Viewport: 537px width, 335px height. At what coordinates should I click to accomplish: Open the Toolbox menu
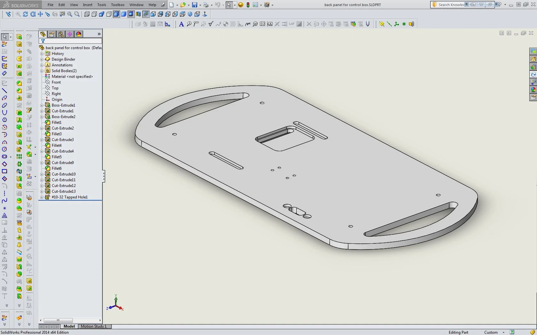(x=118, y=5)
